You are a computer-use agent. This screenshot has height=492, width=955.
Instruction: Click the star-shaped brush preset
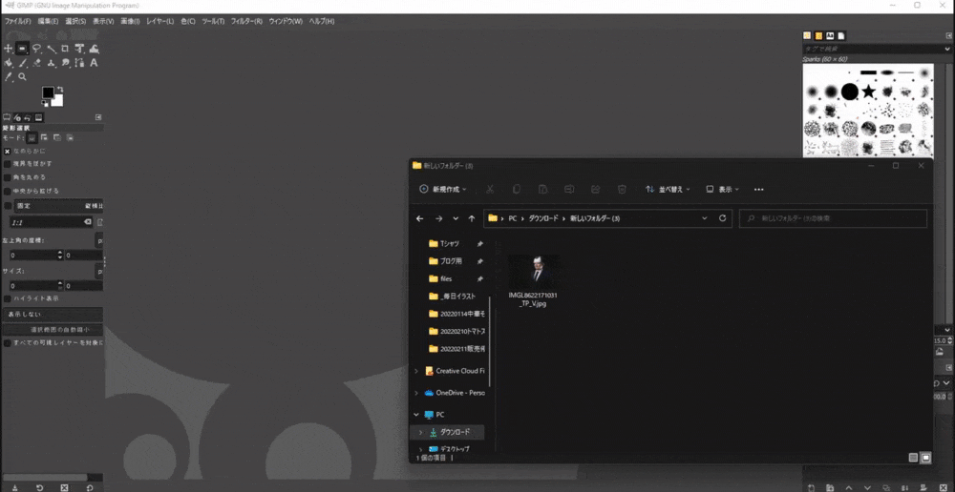point(868,92)
